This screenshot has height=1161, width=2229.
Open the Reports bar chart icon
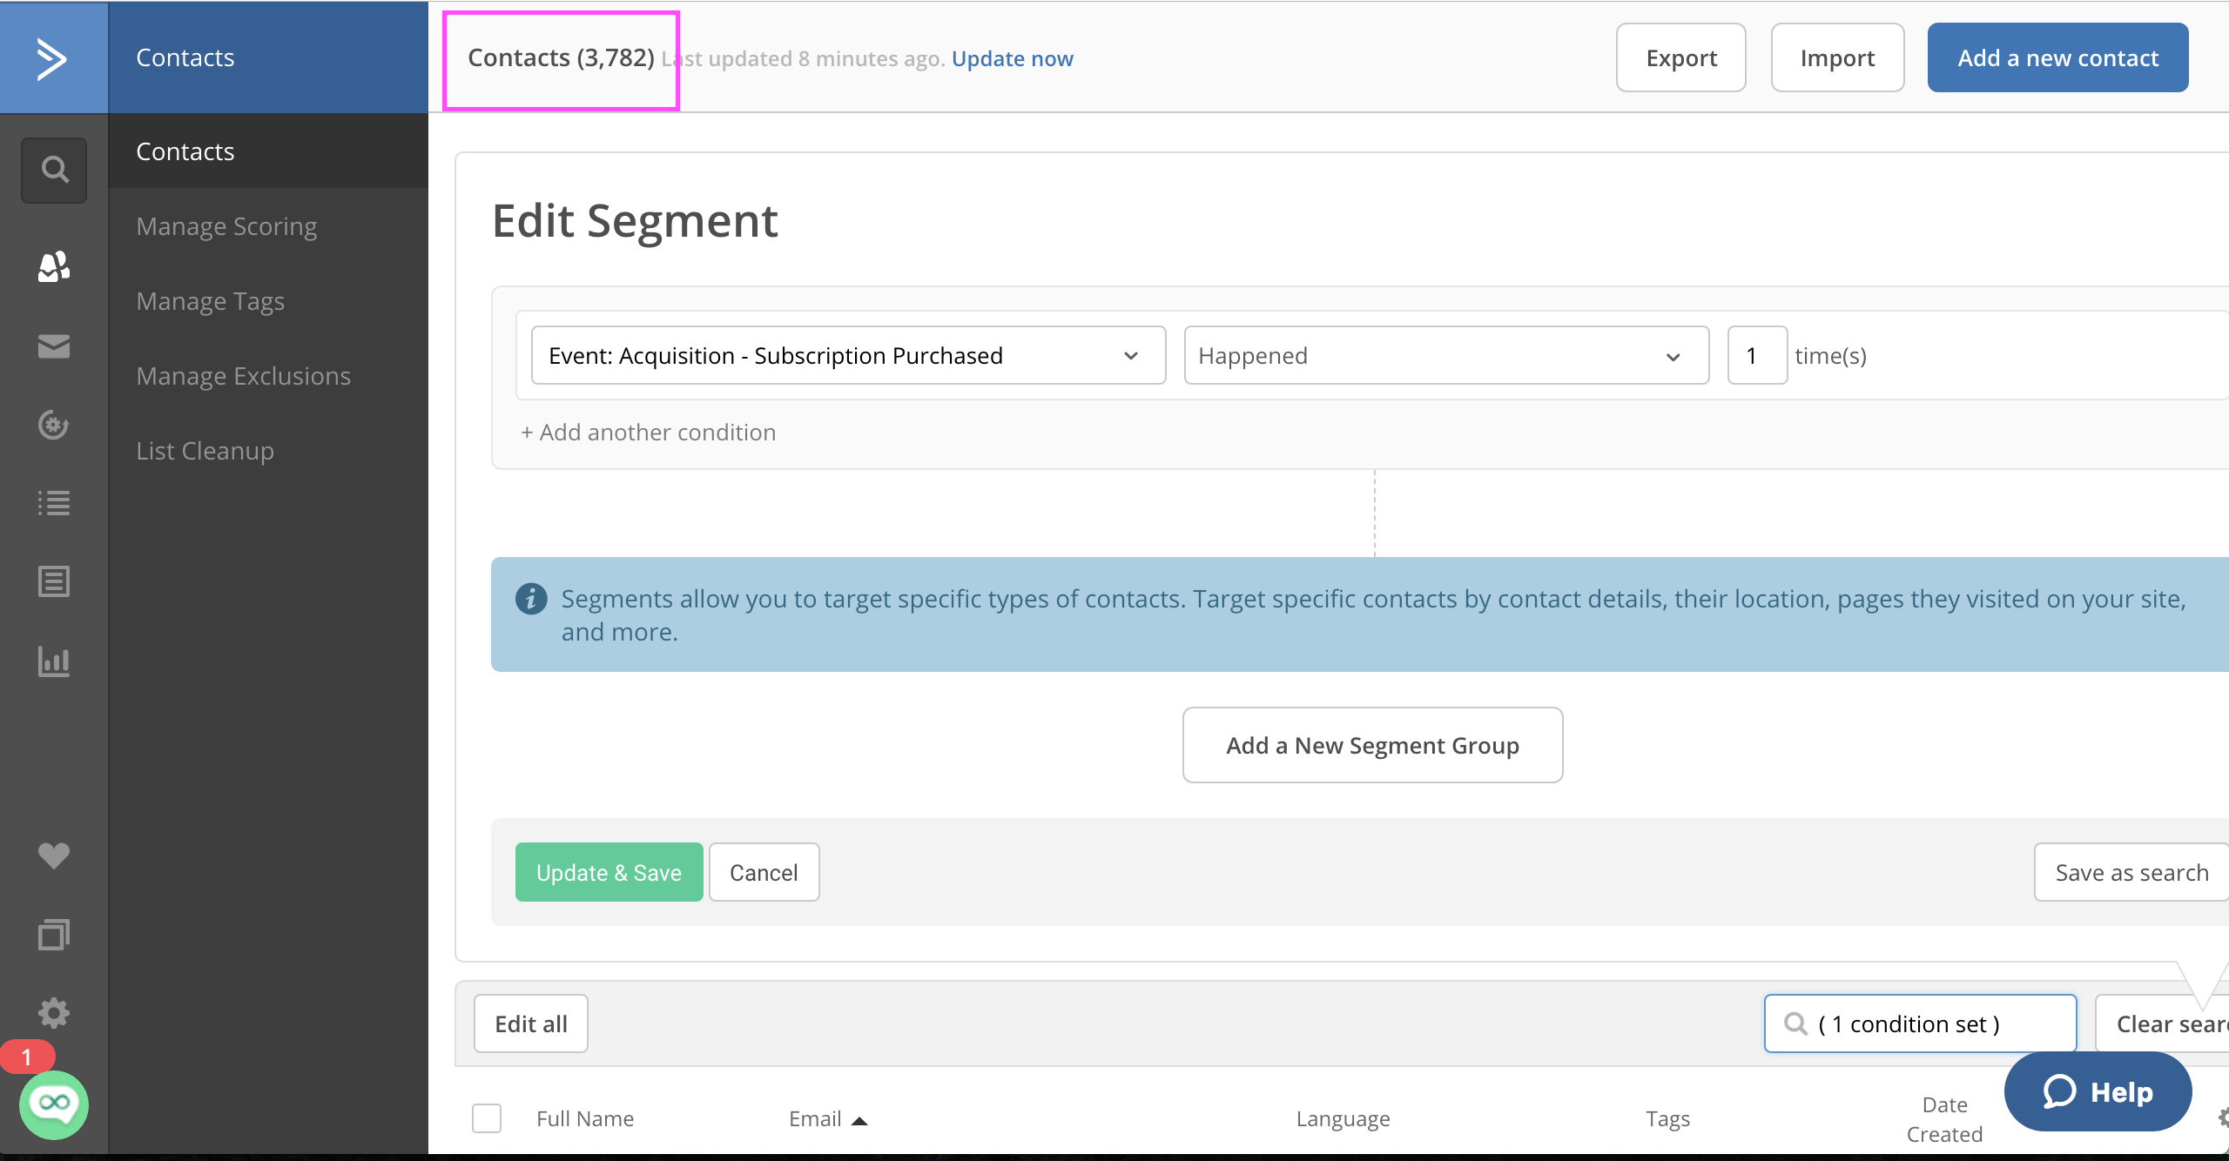click(x=54, y=661)
